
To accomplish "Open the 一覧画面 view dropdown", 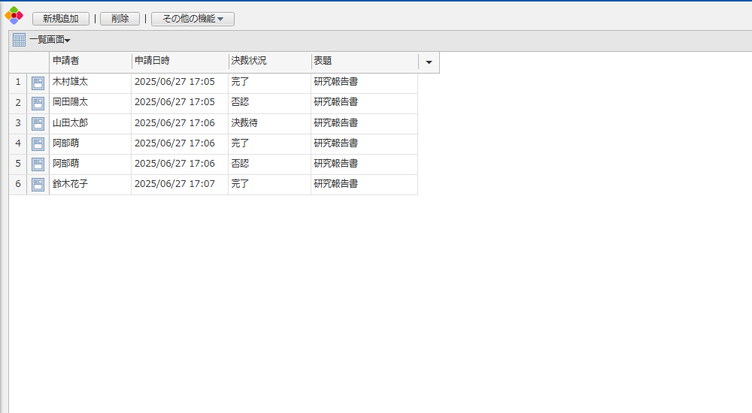I will tap(50, 40).
